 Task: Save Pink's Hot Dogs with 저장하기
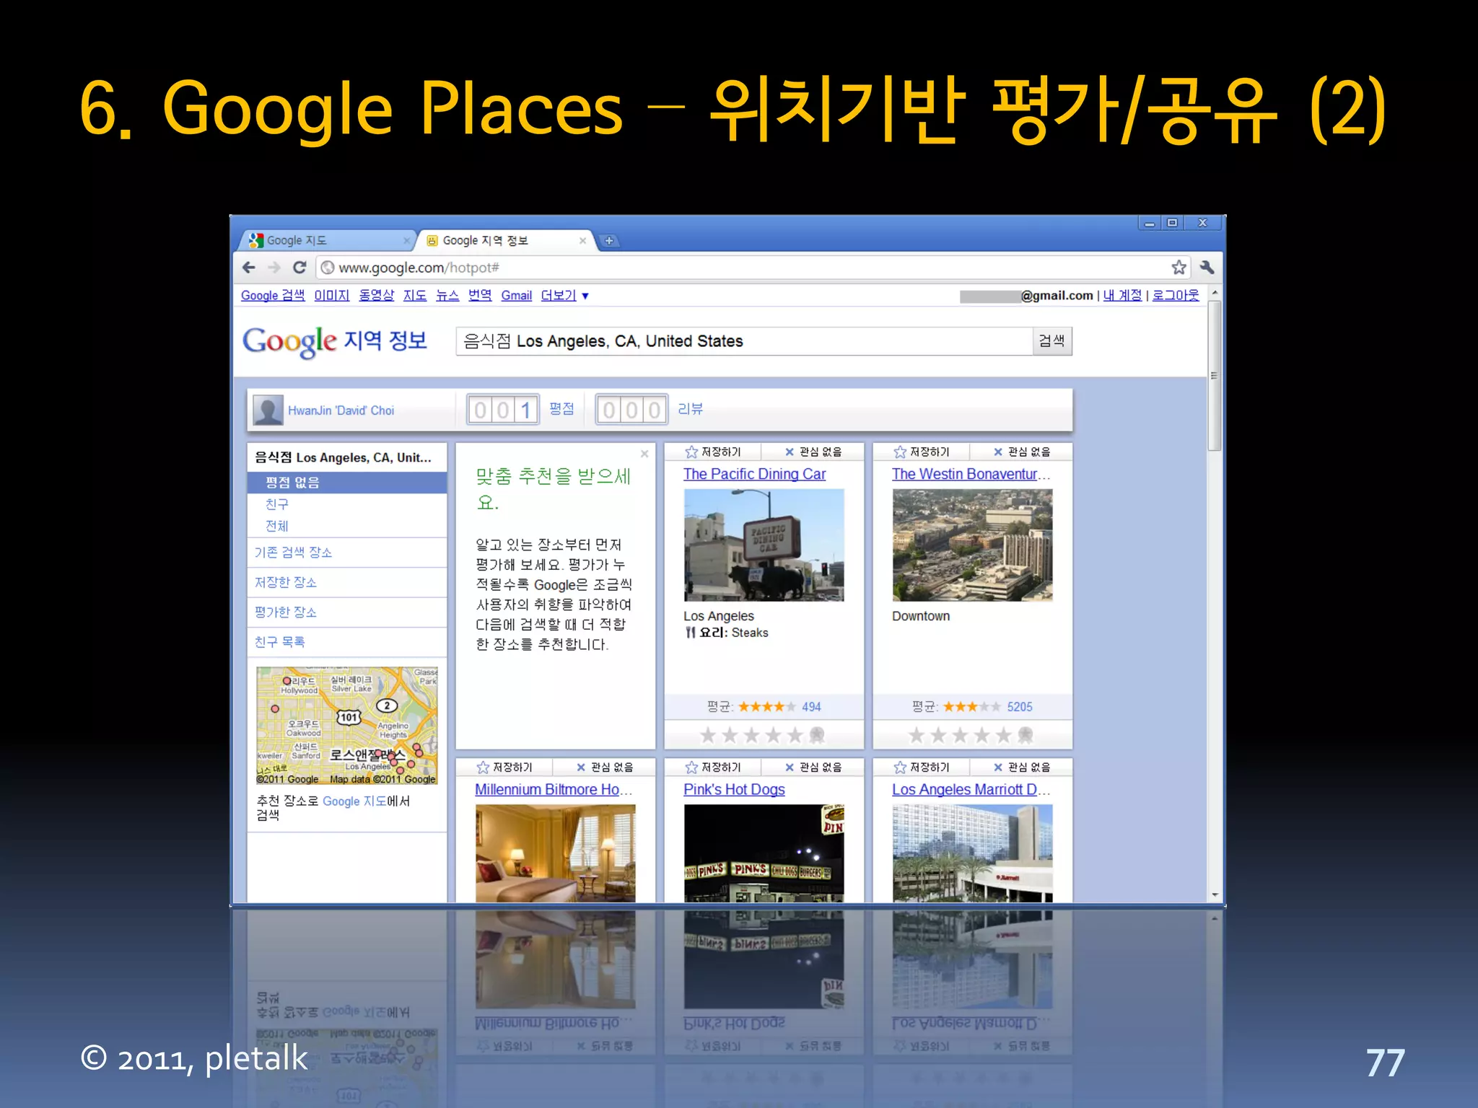pos(713,767)
